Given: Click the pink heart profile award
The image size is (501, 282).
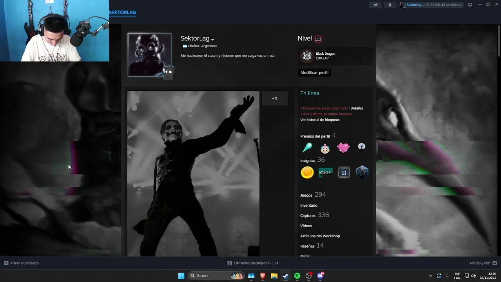Looking at the screenshot, I should (343, 148).
